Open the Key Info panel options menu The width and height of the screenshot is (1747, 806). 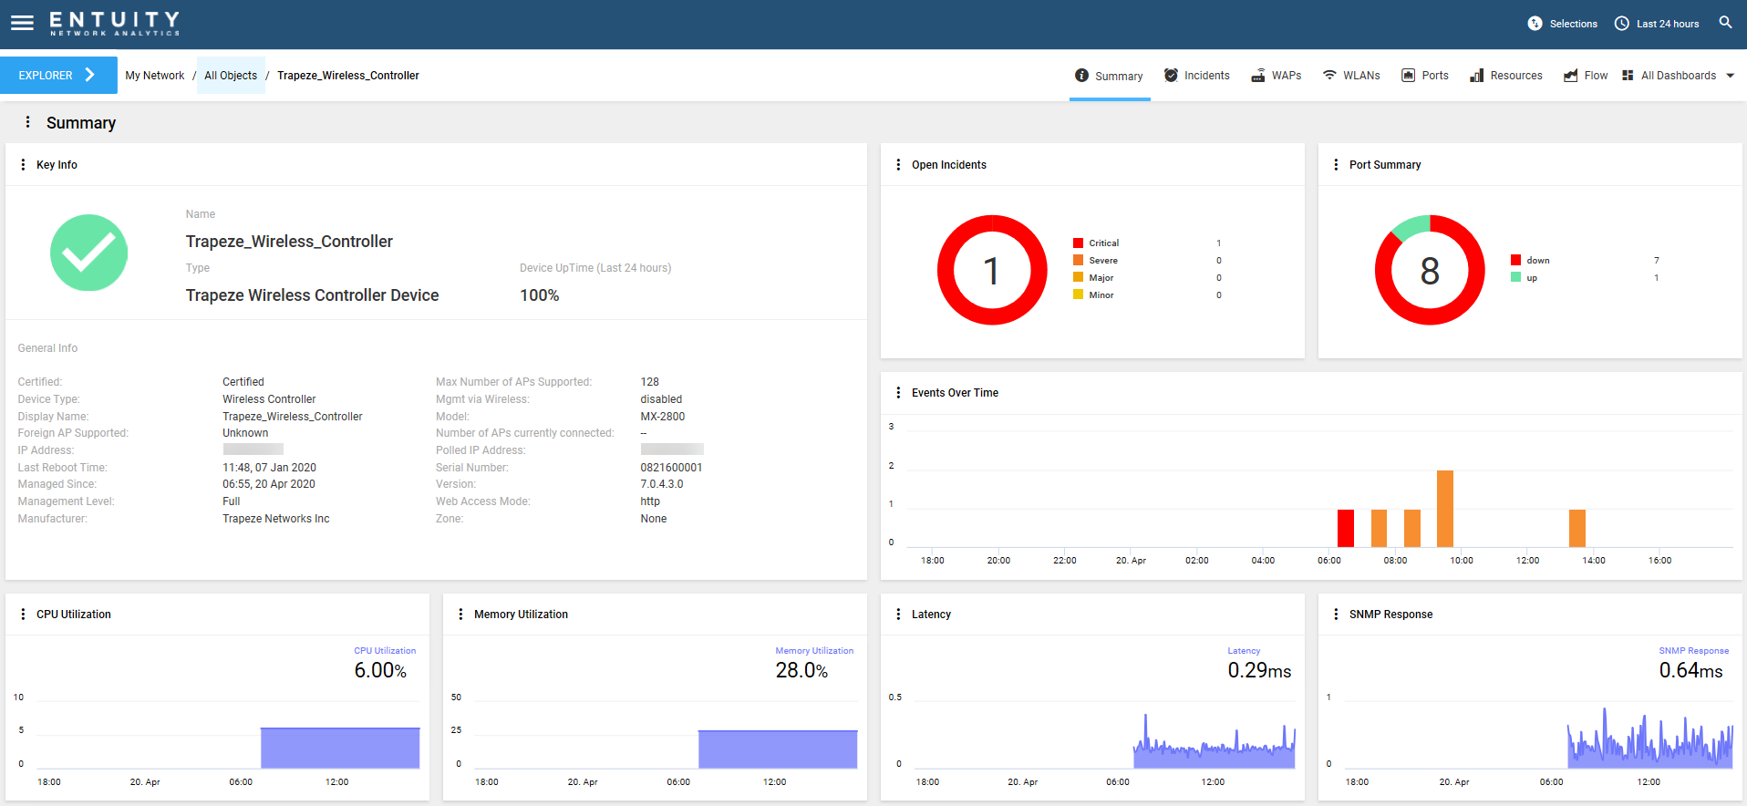[23, 165]
